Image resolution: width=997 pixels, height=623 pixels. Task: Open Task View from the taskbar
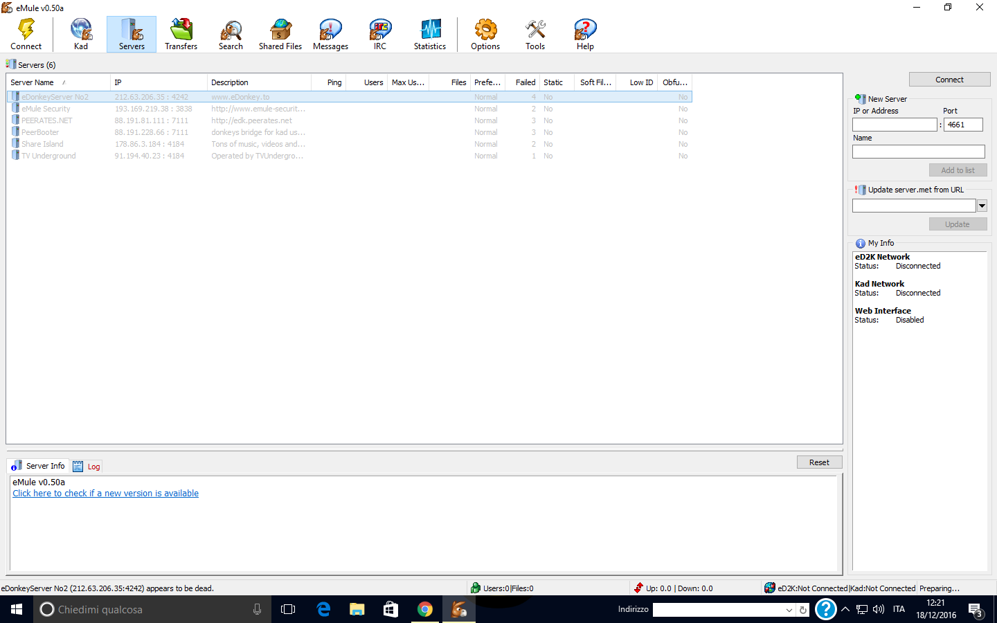288,609
